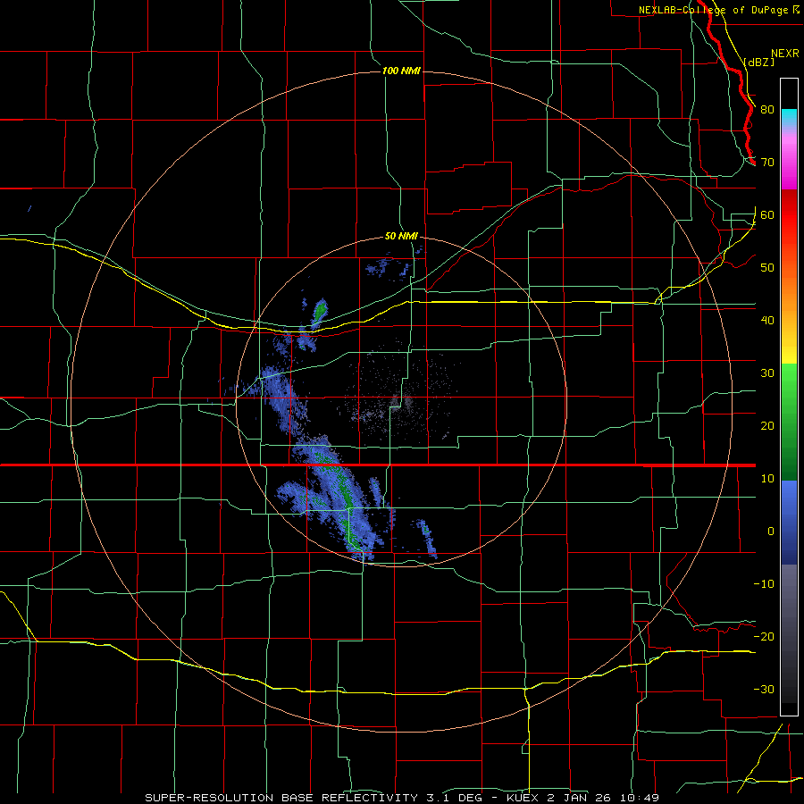Click the '2 JAN 26 10:49' timestamp
This screenshot has height=804, width=804.
tap(603, 798)
